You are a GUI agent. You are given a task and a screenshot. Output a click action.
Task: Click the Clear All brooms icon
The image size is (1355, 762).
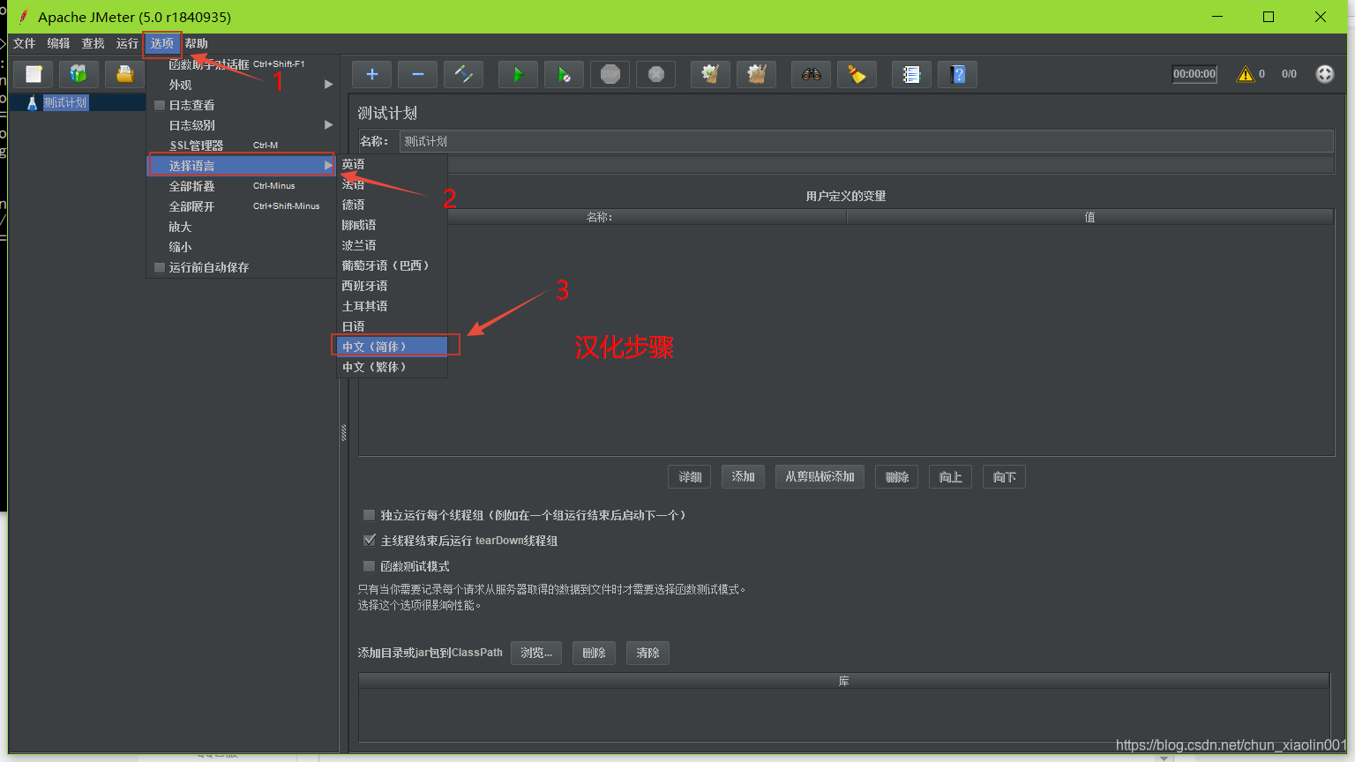[x=756, y=74]
